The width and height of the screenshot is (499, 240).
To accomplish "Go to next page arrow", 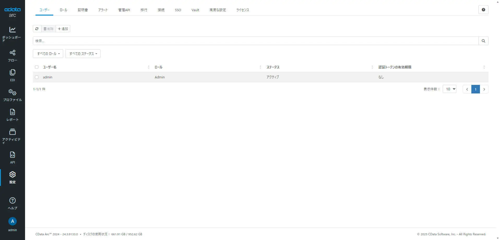I will [484, 89].
